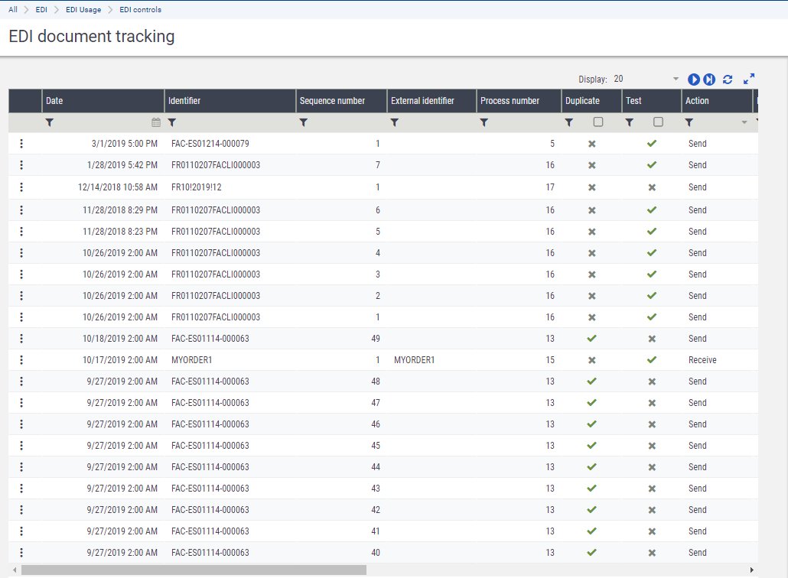Toggle the Test filter checkbox

658,122
